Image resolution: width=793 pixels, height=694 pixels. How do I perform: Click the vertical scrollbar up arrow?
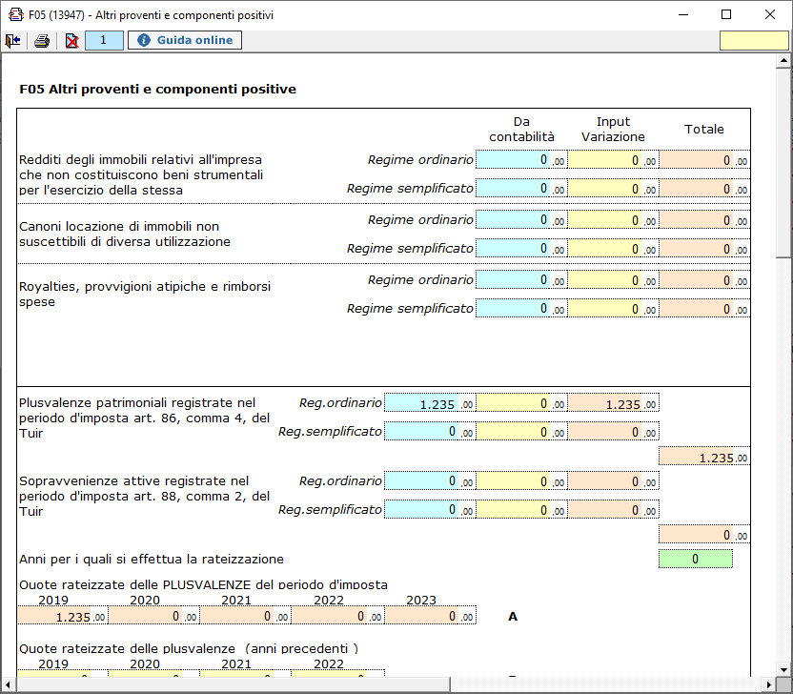point(783,61)
